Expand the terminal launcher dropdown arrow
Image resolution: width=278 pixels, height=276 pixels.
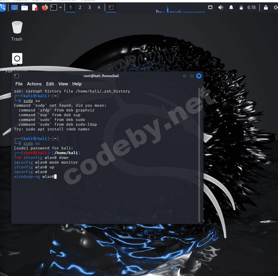(60, 7)
